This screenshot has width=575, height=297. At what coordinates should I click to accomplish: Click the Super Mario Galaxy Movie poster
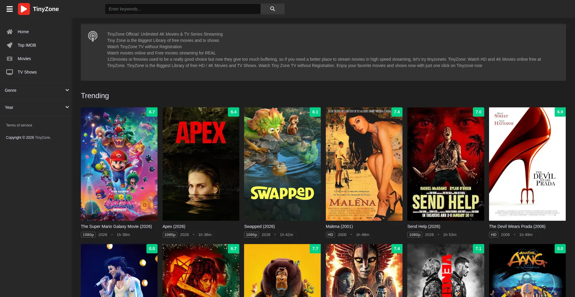(119, 164)
